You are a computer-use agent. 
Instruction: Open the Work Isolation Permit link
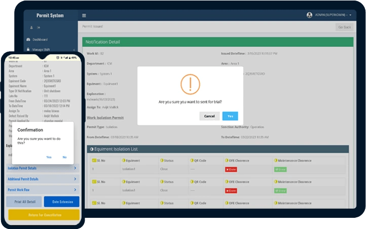(105, 118)
